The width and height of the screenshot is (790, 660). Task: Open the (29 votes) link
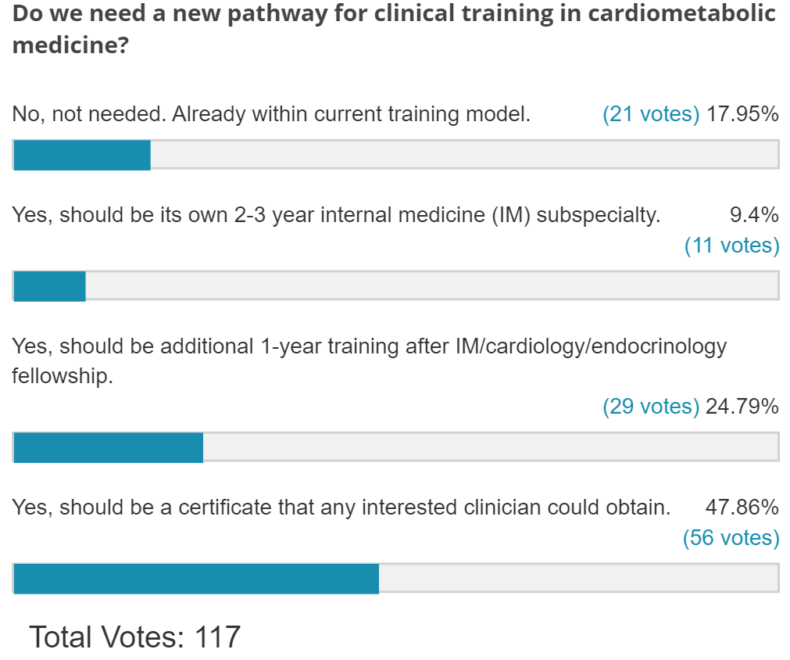click(x=651, y=407)
